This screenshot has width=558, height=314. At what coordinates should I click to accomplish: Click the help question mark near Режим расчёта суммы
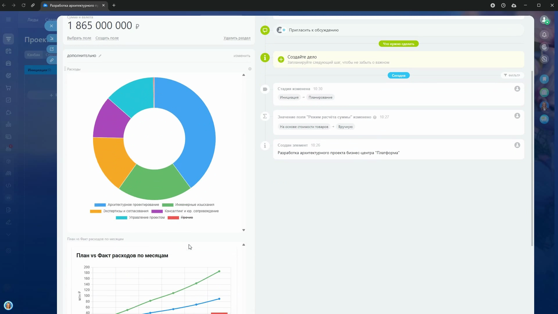pos(375,117)
